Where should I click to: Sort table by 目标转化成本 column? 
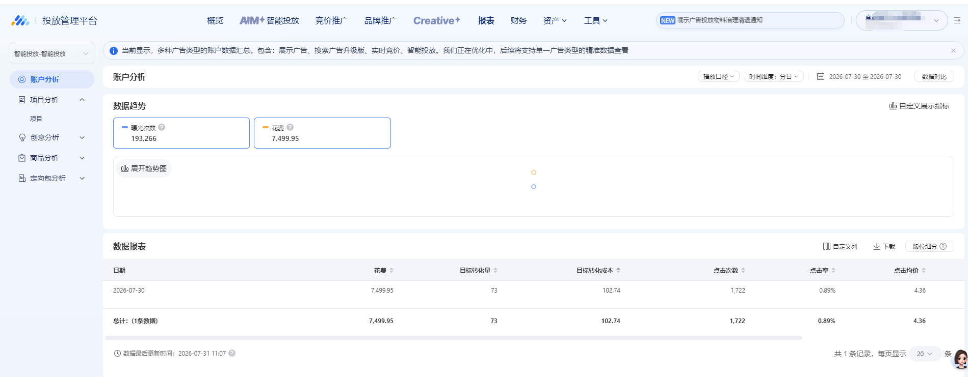point(618,270)
